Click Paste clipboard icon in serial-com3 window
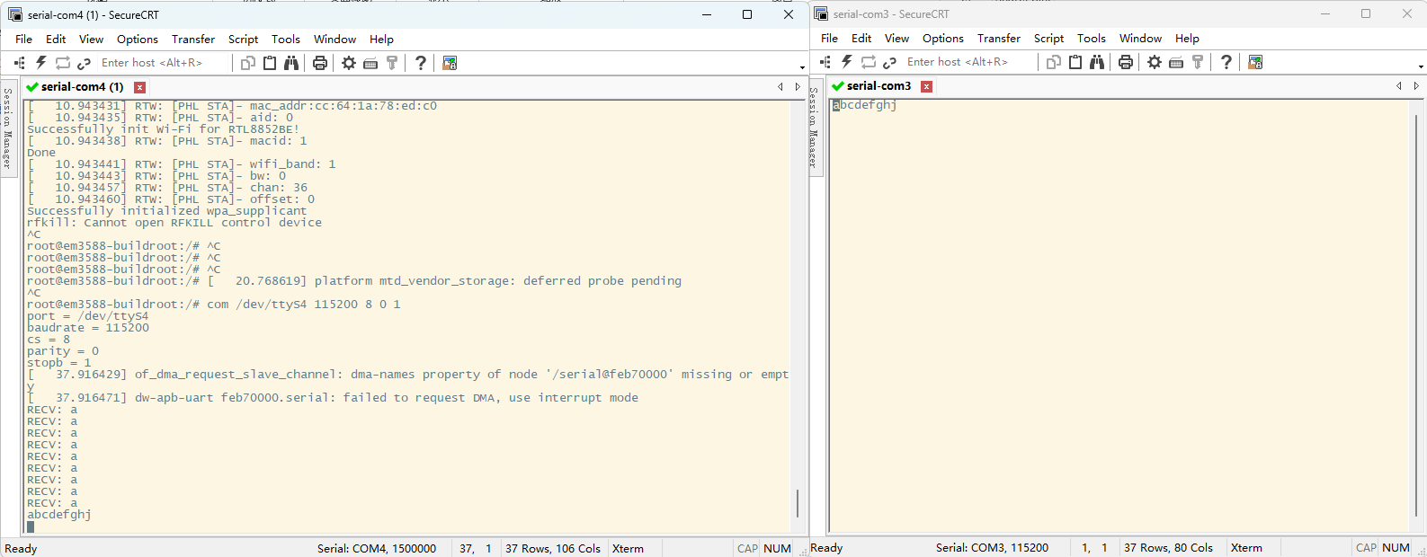 [1075, 62]
